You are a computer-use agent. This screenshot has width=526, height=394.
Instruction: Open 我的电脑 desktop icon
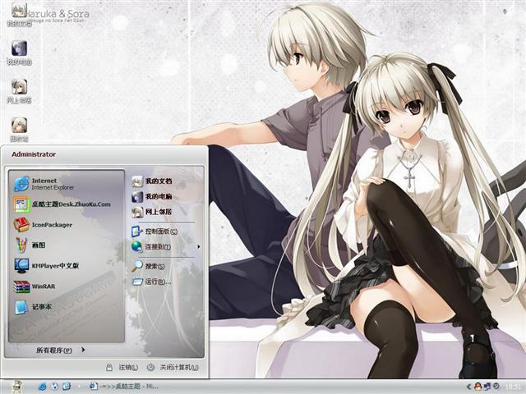(19, 53)
